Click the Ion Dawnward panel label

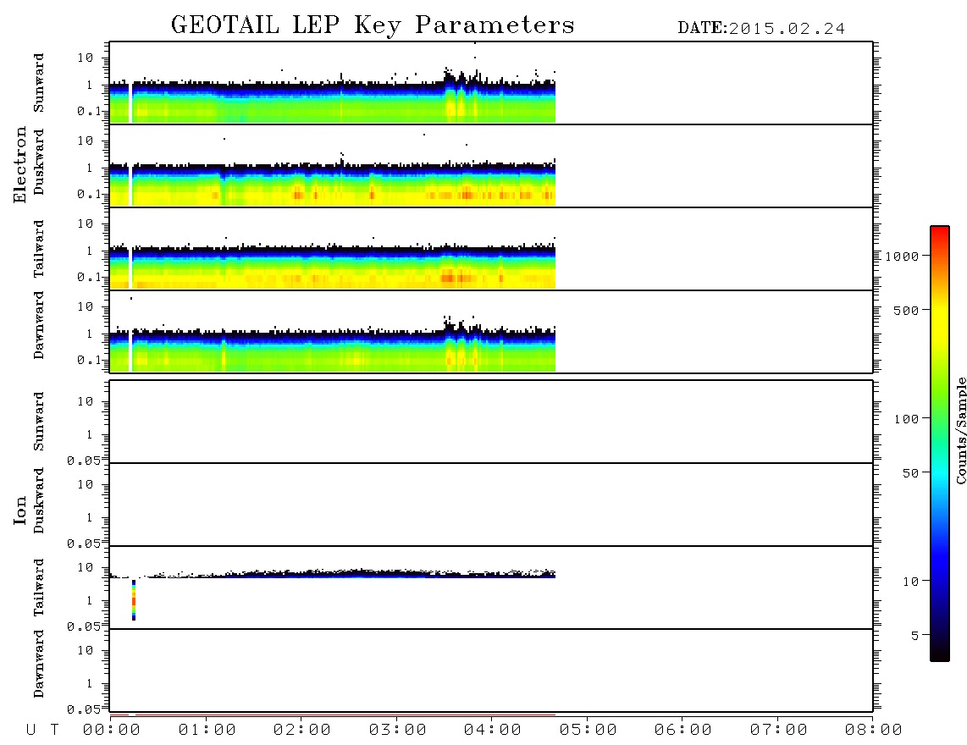pos(39,664)
